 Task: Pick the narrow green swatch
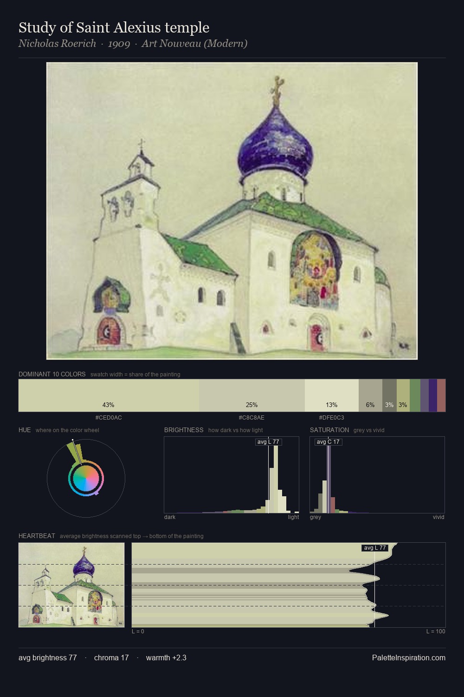[415, 395]
